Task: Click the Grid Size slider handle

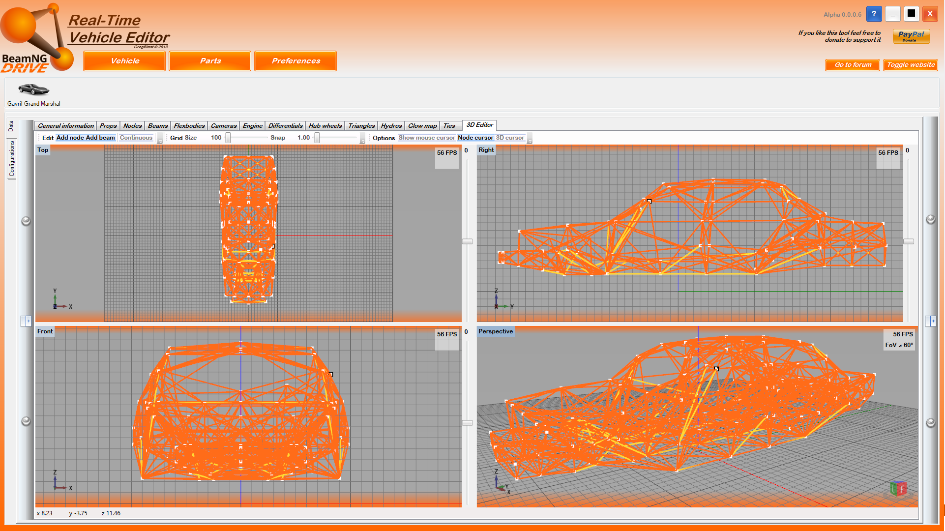Action: (x=228, y=138)
